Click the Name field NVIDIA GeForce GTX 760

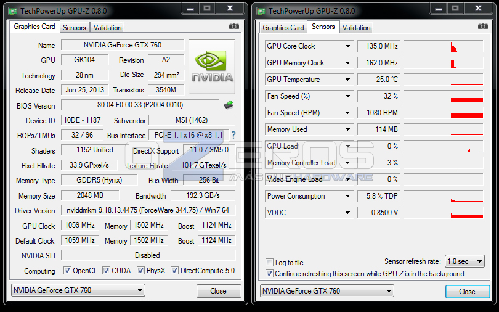click(x=123, y=45)
